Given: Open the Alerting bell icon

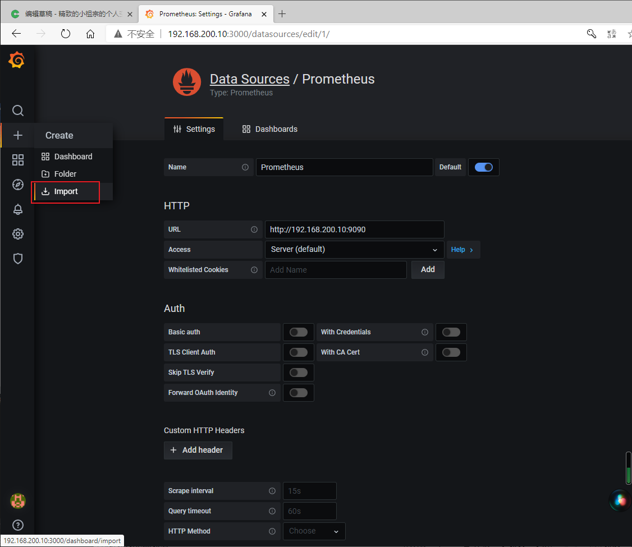Looking at the screenshot, I should point(18,209).
